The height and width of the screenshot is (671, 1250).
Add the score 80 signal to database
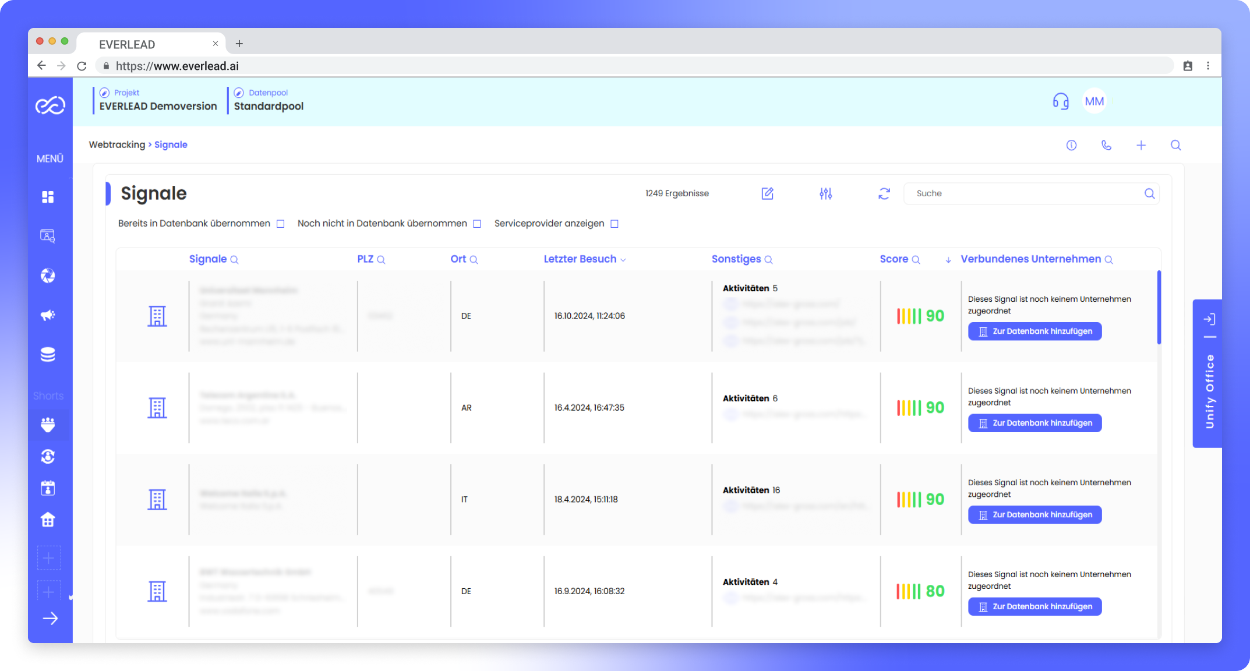tap(1034, 606)
